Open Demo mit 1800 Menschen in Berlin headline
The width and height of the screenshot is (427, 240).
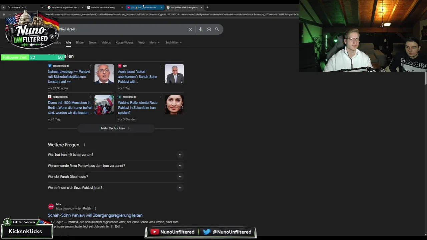click(70, 108)
